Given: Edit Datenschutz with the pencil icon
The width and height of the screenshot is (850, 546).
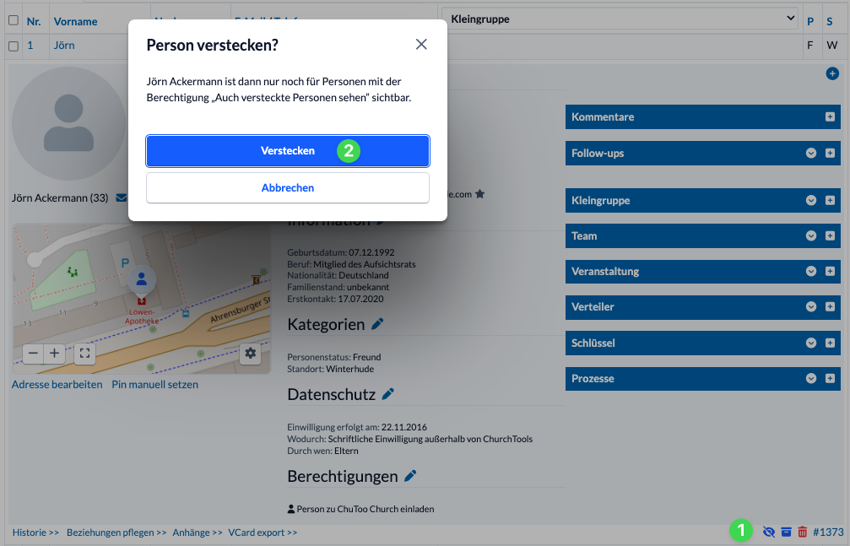Looking at the screenshot, I should coord(388,394).
